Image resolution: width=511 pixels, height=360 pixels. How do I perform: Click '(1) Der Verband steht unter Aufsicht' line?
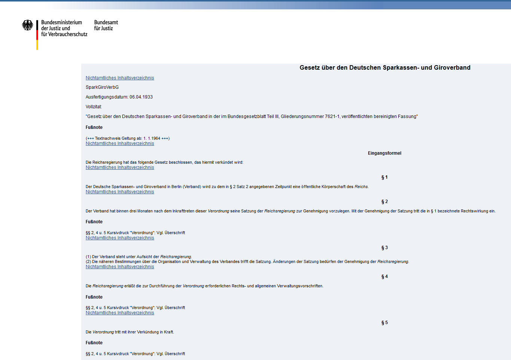[x=139, y=257]
